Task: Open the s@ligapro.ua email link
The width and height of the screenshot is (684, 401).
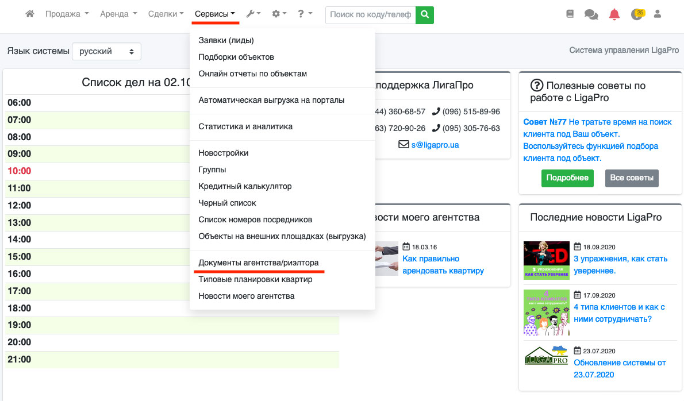Action: (x=435, y=145)
